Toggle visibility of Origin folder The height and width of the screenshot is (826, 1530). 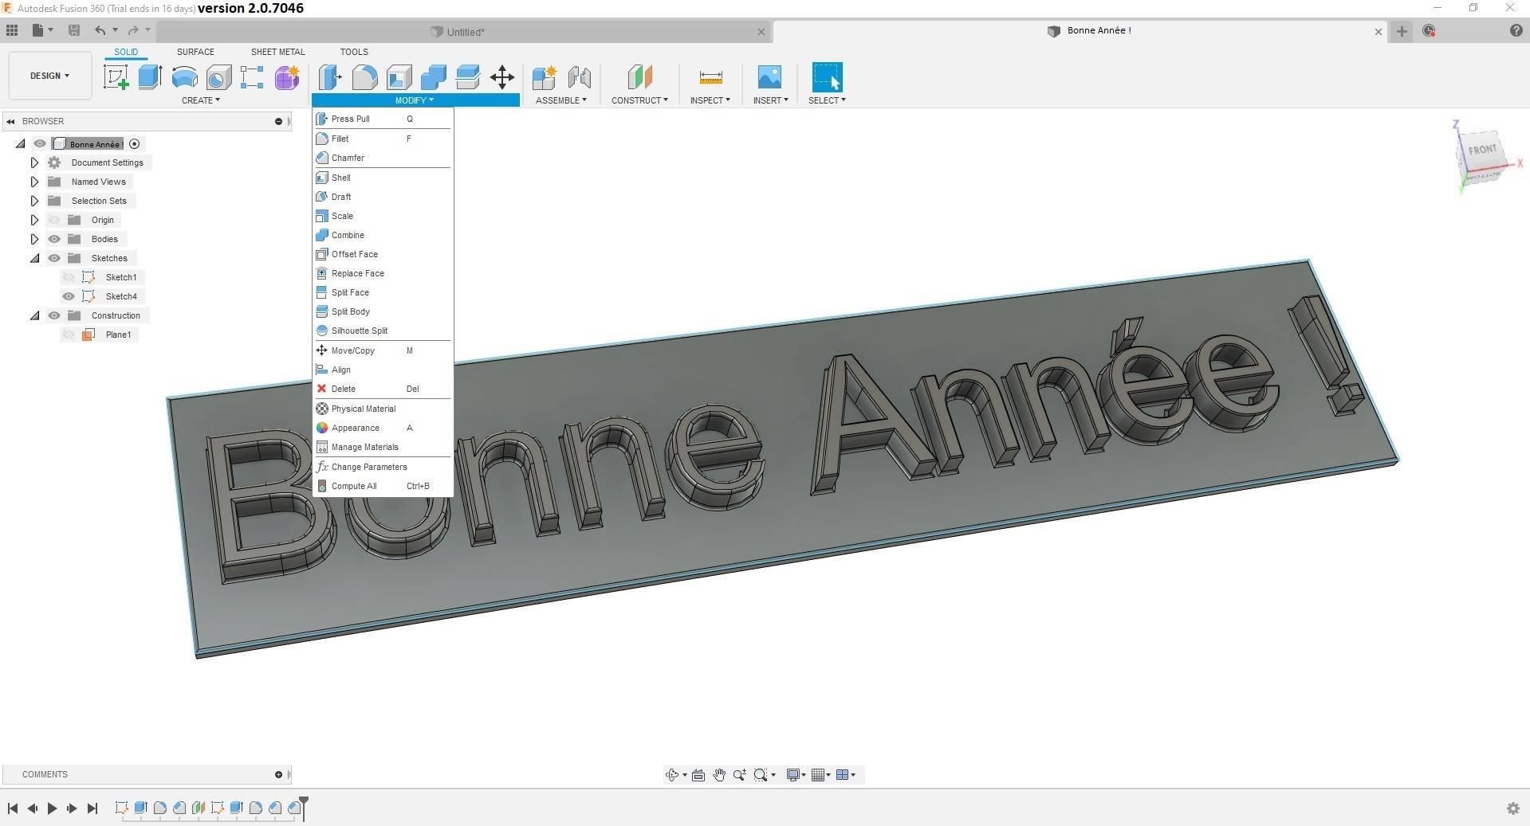(x=54, y=220)
